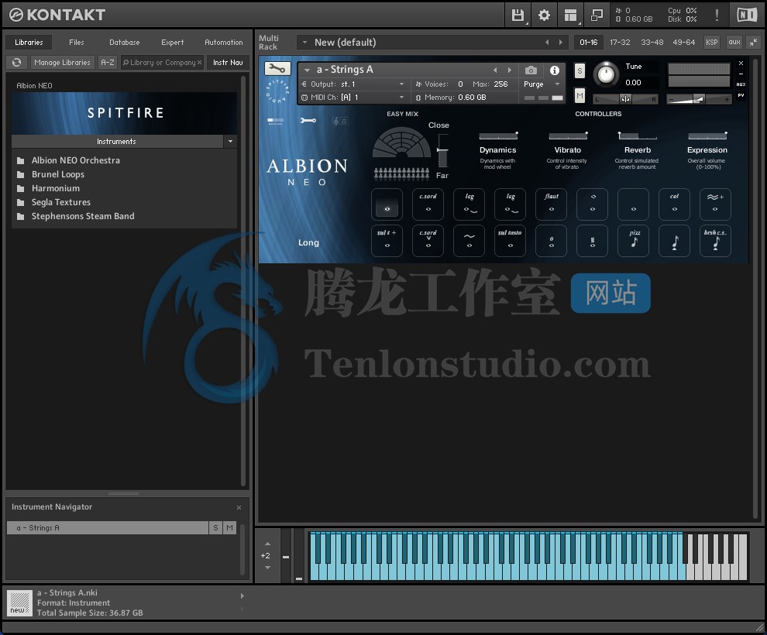Open instrument edit mode with the wrench button
The width and height of the screenshot is (767, 635).
(x=277, y=68)
